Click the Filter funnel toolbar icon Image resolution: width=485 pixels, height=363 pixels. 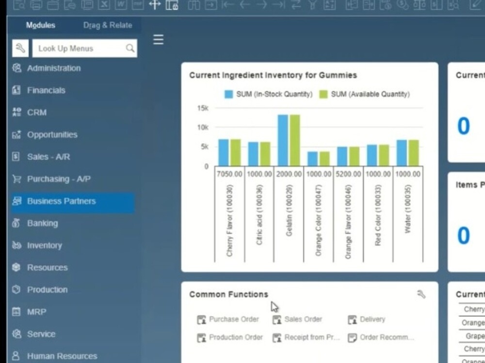click(x=313, y=5)
